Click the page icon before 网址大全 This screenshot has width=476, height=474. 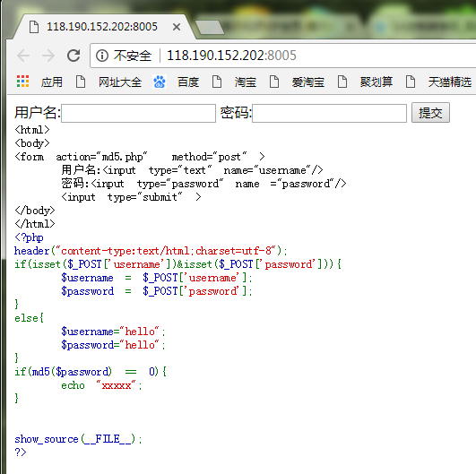(81, 82)
